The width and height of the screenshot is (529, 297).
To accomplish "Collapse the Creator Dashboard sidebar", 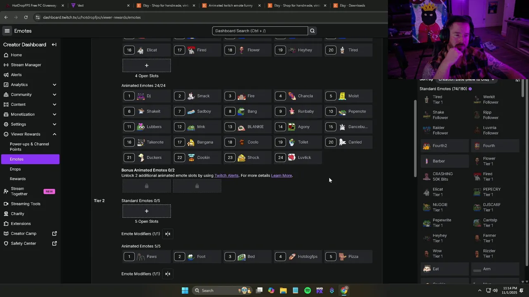I will (54, 45).
